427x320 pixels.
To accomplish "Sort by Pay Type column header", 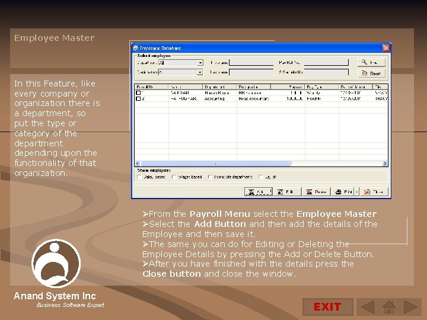I will [x=321, y=87].
